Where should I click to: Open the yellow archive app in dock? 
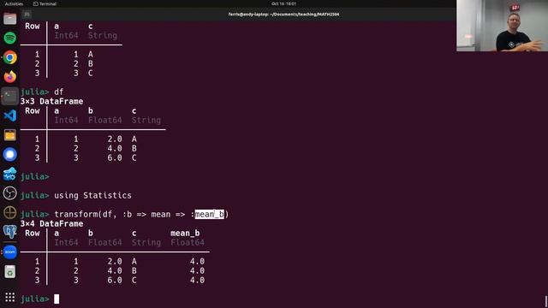pos(9,135)
